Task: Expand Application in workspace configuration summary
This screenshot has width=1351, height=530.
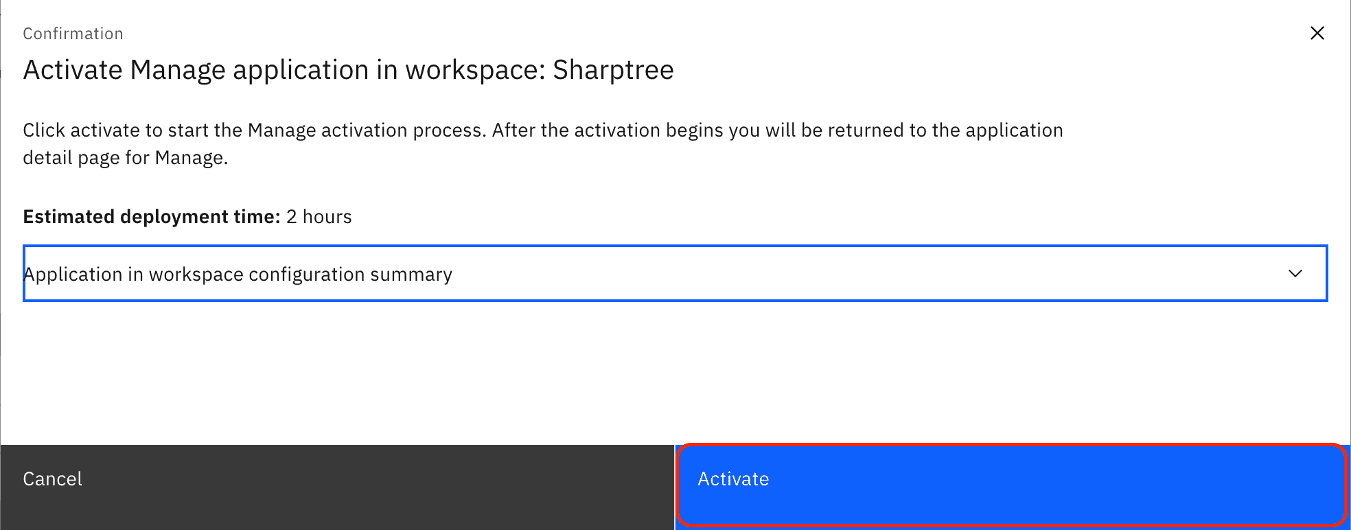Action: pos(675,273)
